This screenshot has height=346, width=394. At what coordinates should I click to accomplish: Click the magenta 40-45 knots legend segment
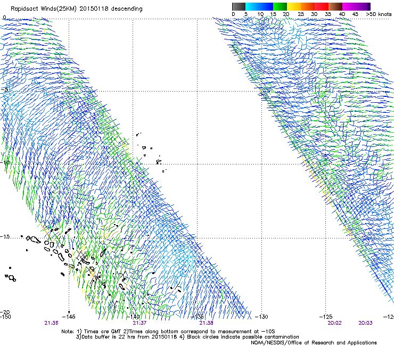tap(349, 6)
